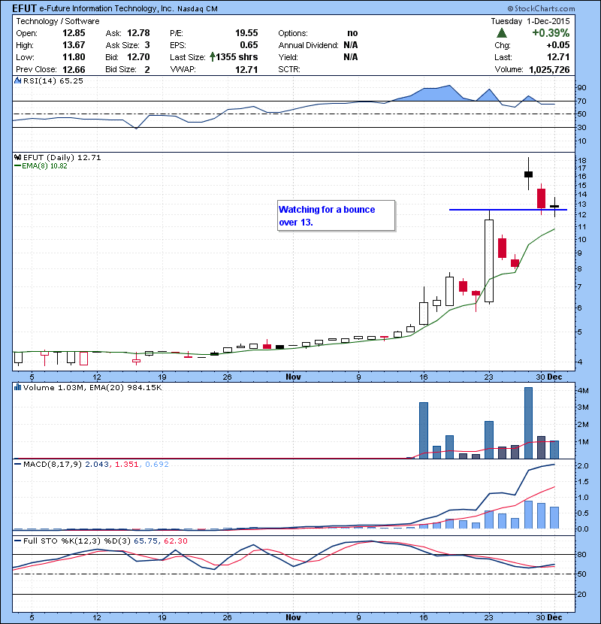Click the 'MACD(8,17,9)' indicator label

pos(53,464)
